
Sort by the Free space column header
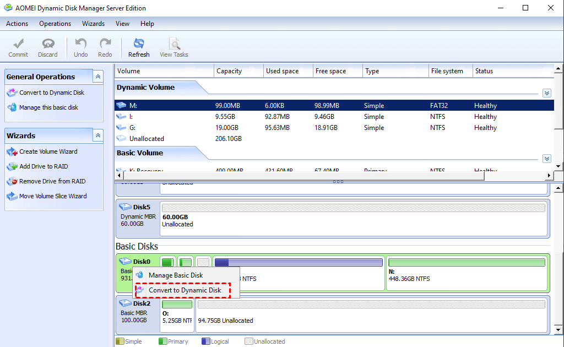click(x=338, y=71)
